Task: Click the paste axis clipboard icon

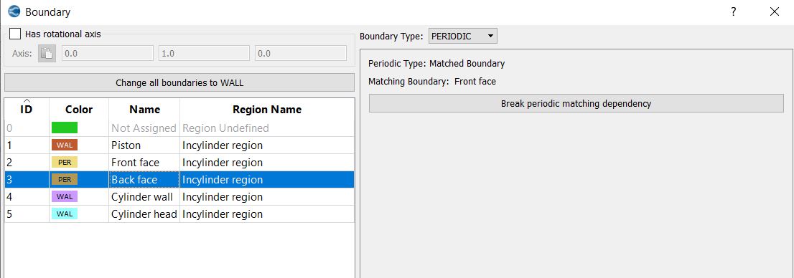Action: 47,53
